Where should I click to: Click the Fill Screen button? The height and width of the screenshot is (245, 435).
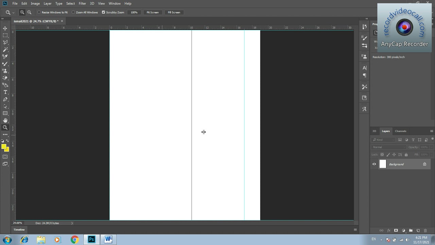[x=174, y=12]
